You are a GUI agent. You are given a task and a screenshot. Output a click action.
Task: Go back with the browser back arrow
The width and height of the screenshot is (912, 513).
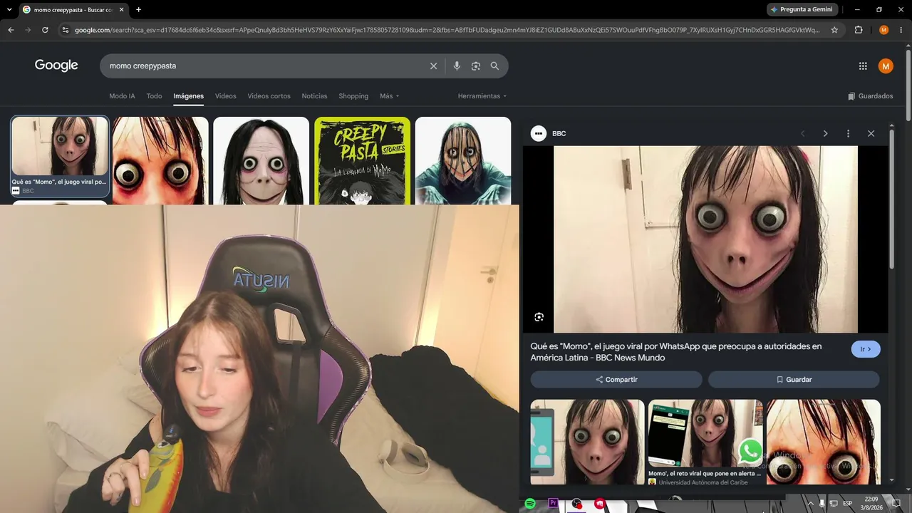11,30
